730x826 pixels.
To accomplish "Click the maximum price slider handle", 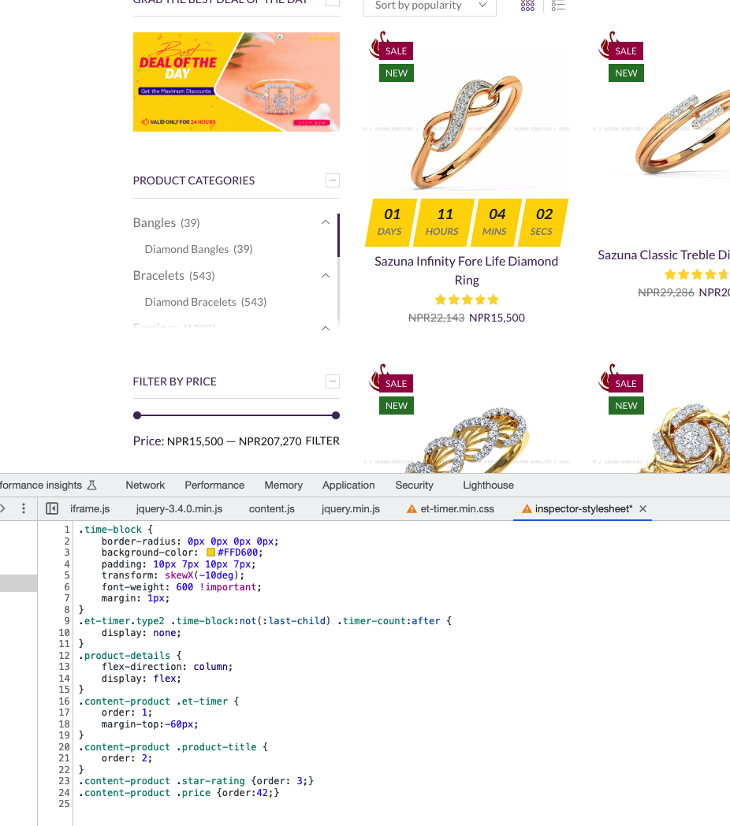I will pyautogui.click(x=336, y=415).
